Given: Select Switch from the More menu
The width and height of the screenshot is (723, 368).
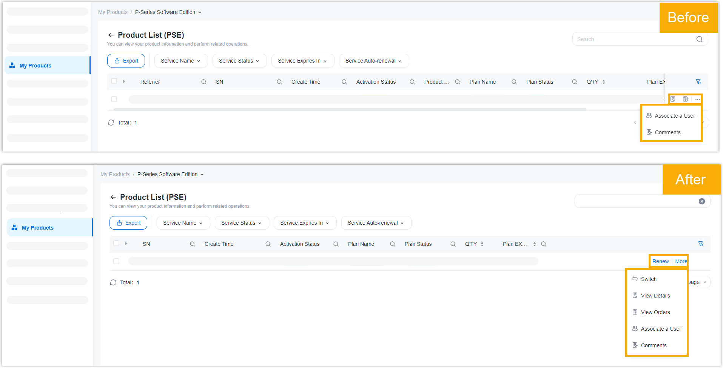Looking at the screenshot, I should [649, 279].
